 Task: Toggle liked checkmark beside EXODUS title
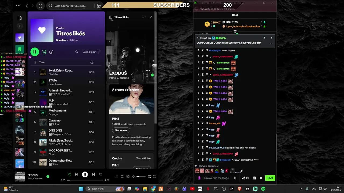(x=152, y=75)
